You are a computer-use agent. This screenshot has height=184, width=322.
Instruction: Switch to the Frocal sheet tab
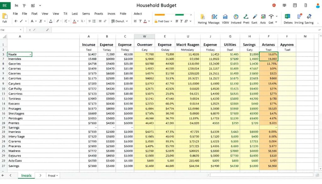(52, 176)
